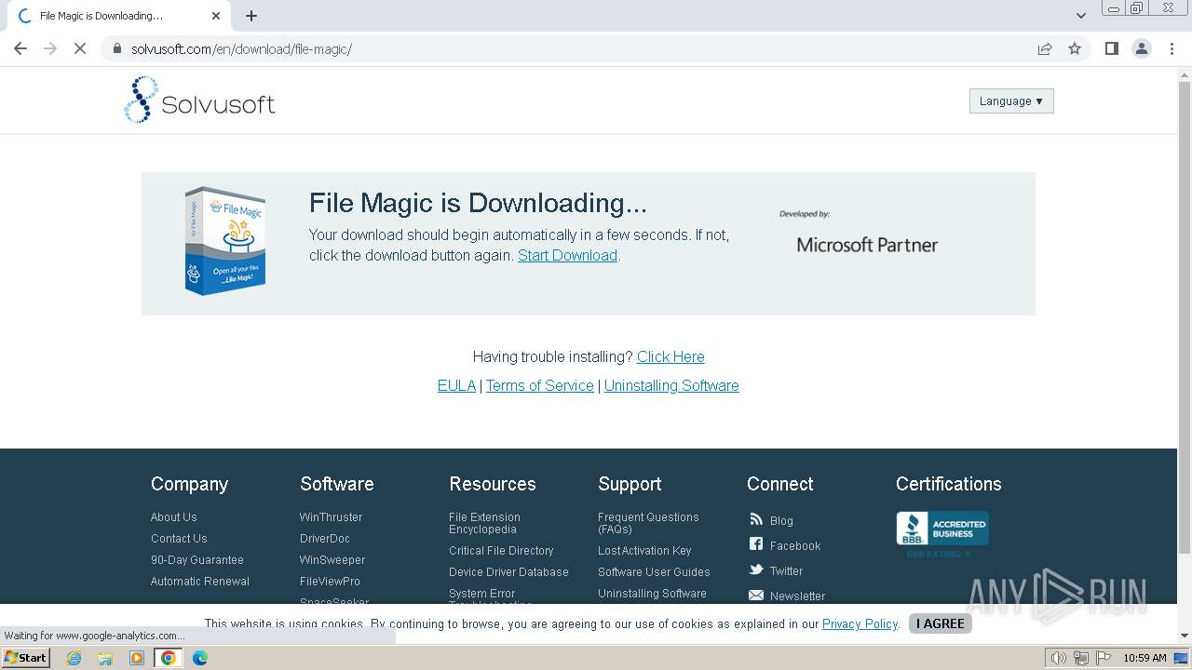1192x670 pixels.
Task: Click the Solvusoft logo
Action: [199, 100]
